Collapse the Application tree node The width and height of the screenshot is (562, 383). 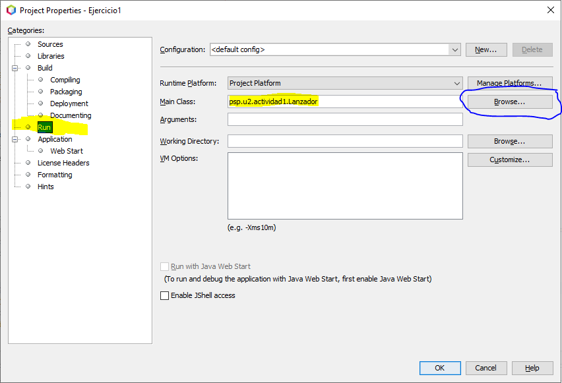tap(16, 139)
